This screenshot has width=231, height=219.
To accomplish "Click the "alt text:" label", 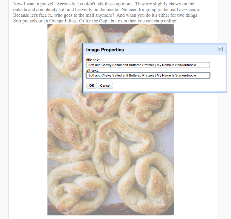I will tap(93, 71).
